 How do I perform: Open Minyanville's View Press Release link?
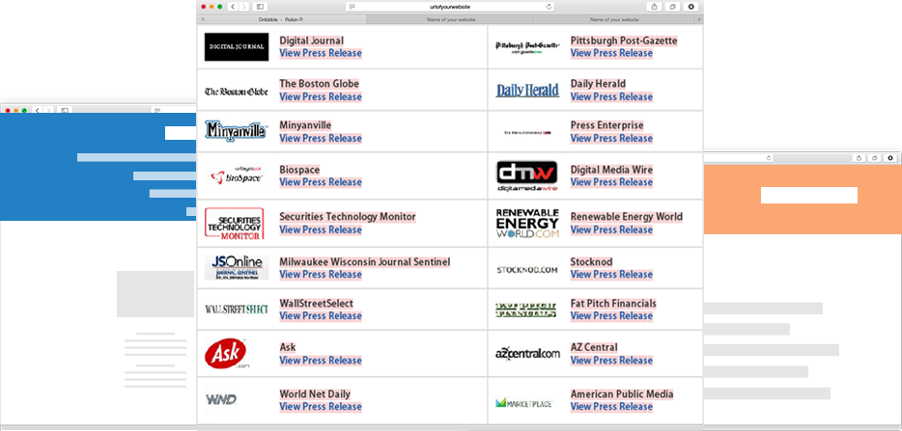(x=321, y=138)
